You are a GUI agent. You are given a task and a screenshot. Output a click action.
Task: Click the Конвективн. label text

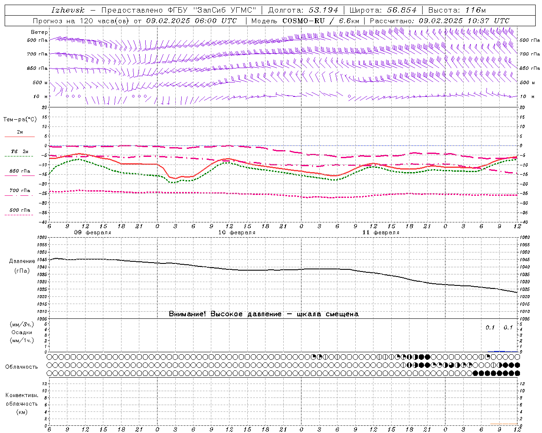coord(22,395)
